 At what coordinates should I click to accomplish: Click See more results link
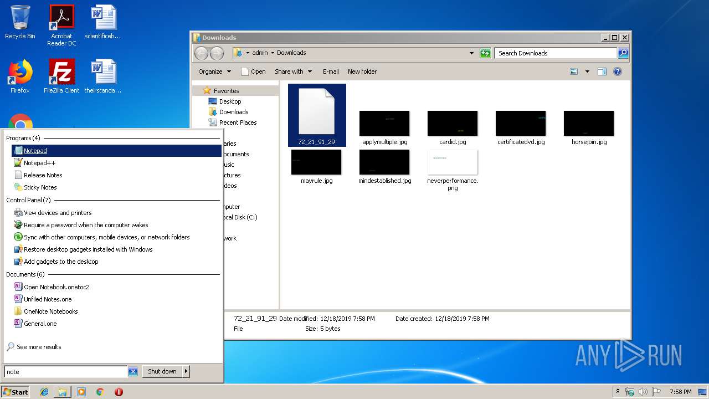tap(39, 347)
